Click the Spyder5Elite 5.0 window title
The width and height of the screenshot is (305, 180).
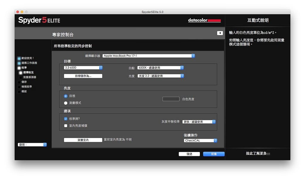152,12
